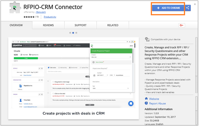
Task: Click 'Updated: September 19, 2017' text
Action: (x=160, y=117)
